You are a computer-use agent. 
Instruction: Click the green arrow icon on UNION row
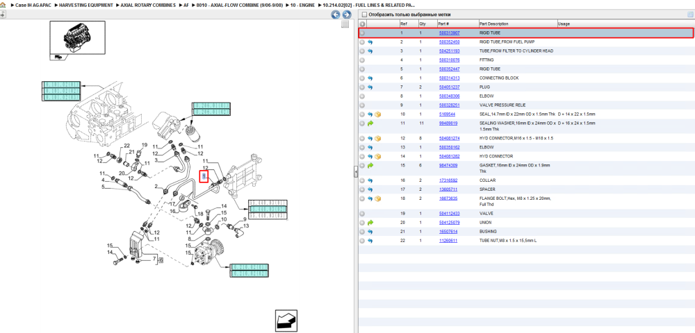[x=370, y=223]
